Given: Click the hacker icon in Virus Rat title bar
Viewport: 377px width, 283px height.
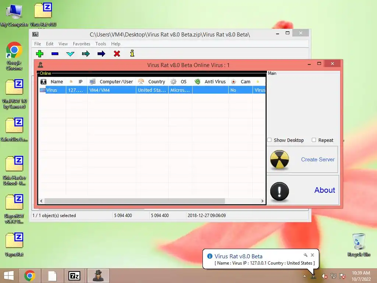Looking at the screenshot, I should 40,65.
